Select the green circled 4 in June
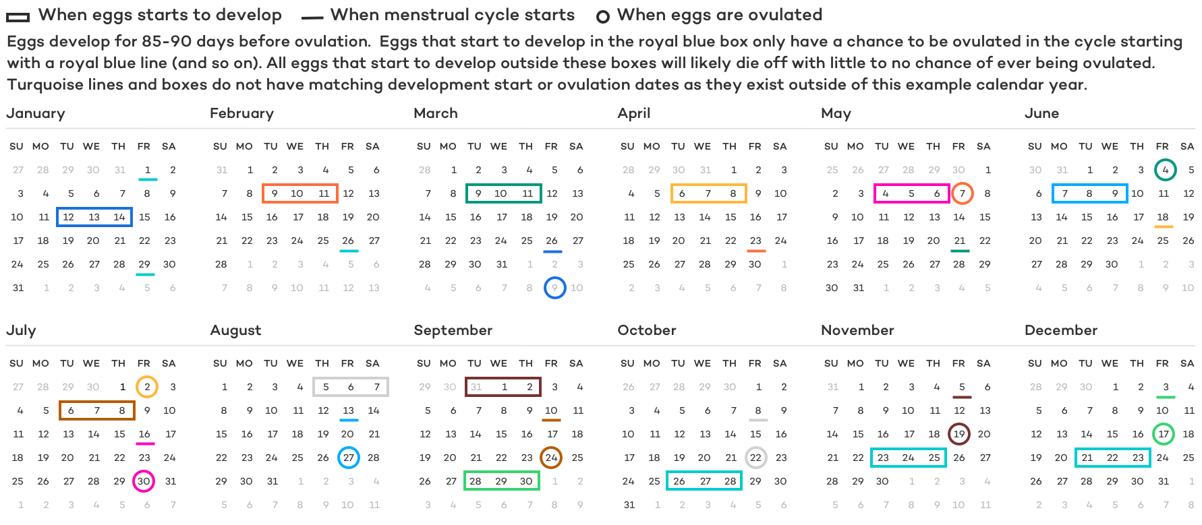 1165,170
